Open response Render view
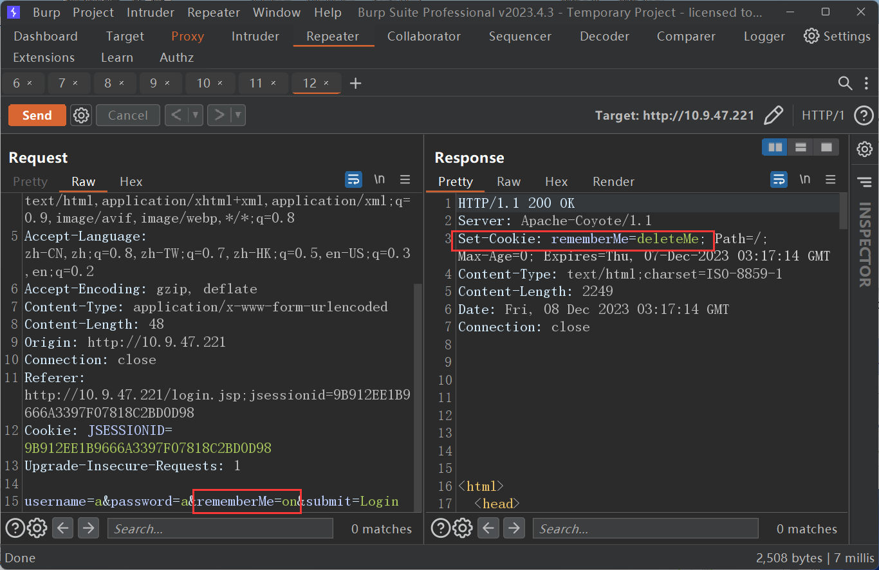This screenshot has height=570, width=879. (x=613, y=181)
